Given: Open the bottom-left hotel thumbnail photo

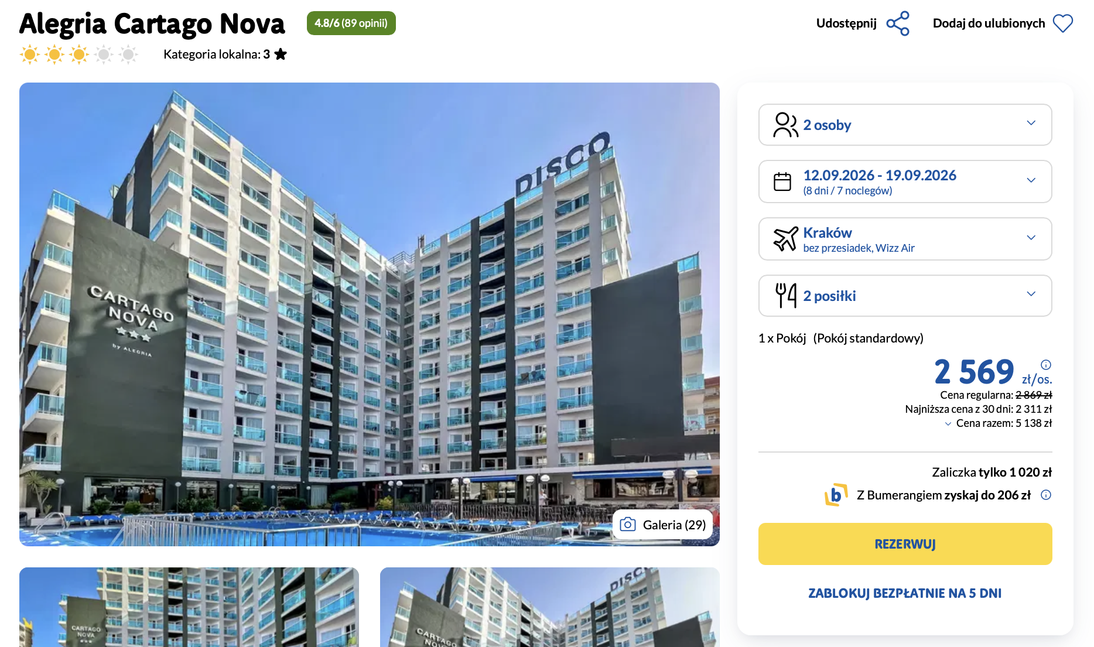Looking at the screenshot, I should (189, 607).
